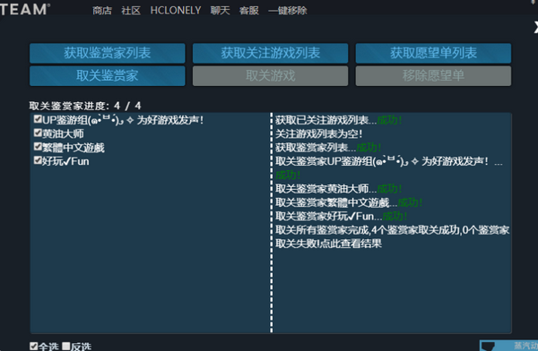Click 取关鉴赏家 button
This screenshot has width=538, height=351.
pos(108,76)
